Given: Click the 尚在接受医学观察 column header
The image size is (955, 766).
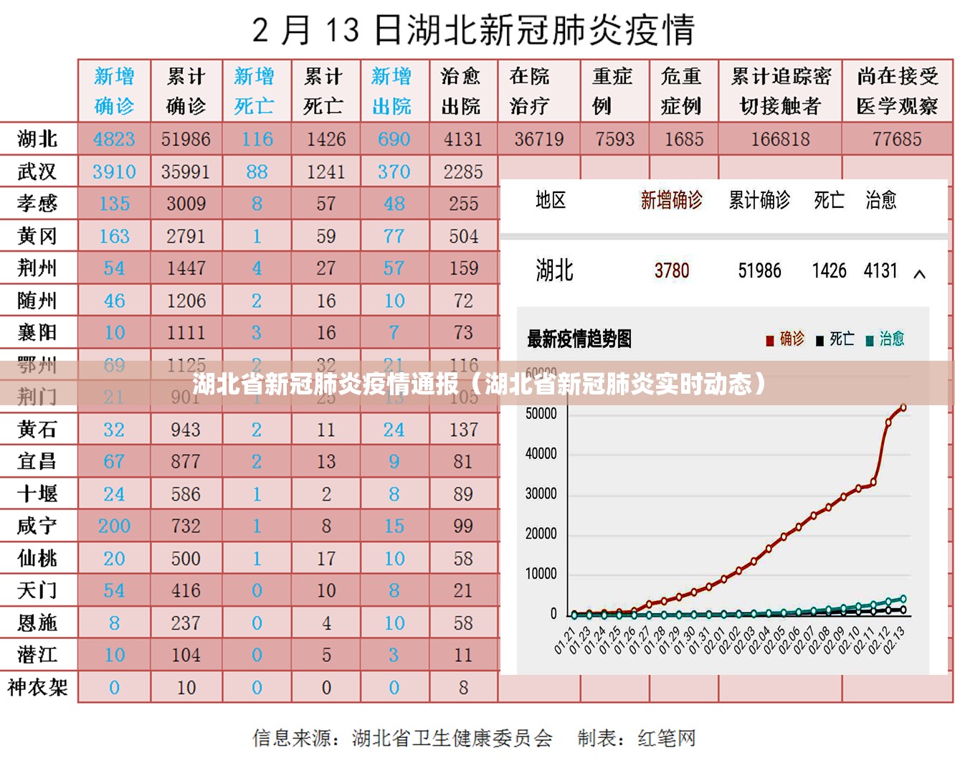Looking at the screenshot, I should 897,91.
